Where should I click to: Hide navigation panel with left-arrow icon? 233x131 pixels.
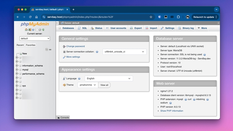pyautogui.click(x=57, y=23)
